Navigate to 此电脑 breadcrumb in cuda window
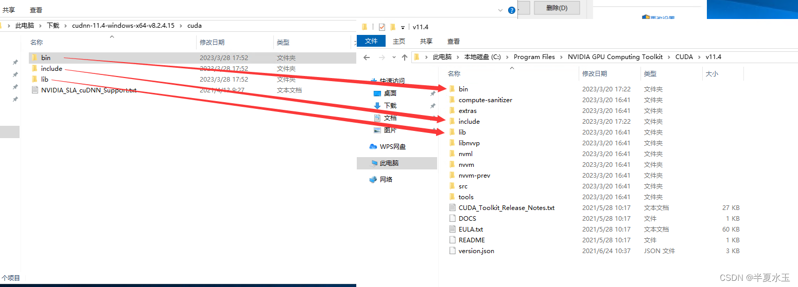The height and width of the screenshot is (287, 798). click(x=25, y=25)
